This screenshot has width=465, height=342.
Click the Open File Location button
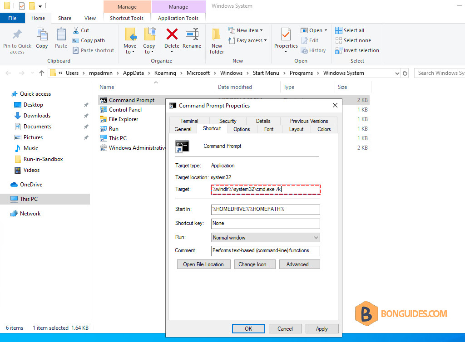click(203, 264)
